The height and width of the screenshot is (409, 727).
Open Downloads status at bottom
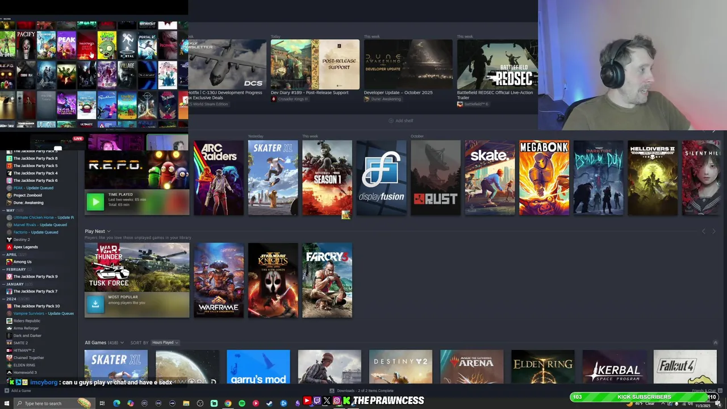click(361, 391)
